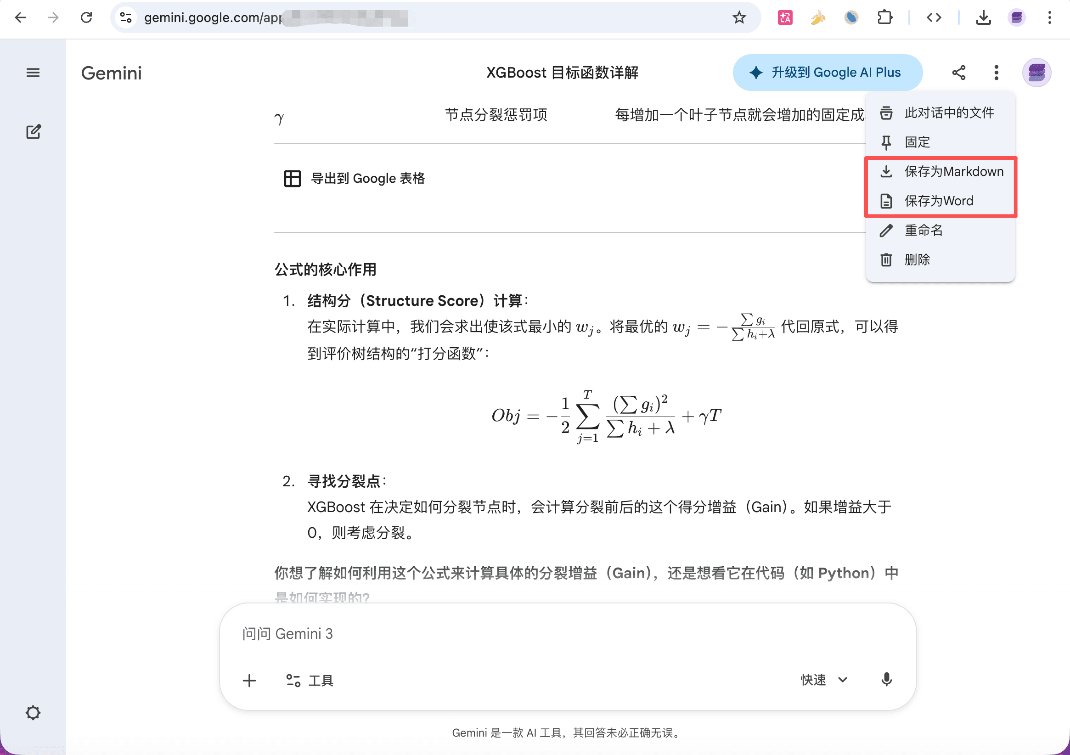Open the browser extensions puzzle icon

point(884,18)
